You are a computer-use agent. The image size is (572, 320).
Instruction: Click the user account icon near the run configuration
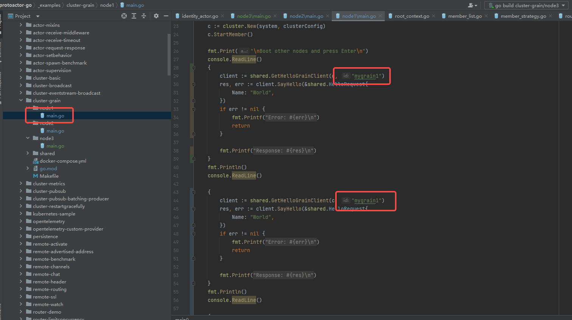click(x=469, y=5)
